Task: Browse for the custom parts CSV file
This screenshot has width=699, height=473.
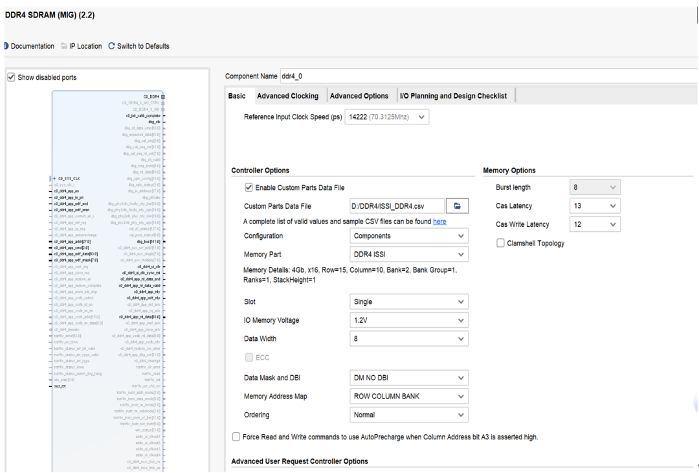Action: [457, 206]
